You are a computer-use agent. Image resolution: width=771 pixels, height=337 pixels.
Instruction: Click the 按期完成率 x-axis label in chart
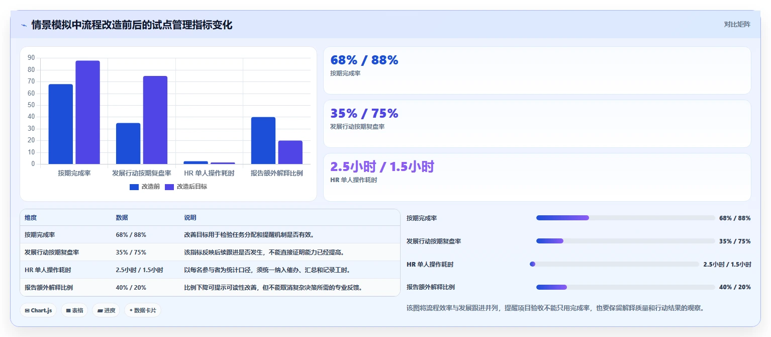[x=74, y=173]
